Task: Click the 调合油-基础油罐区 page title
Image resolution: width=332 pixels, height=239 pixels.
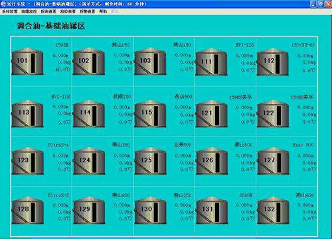Action: click(51, 26)
